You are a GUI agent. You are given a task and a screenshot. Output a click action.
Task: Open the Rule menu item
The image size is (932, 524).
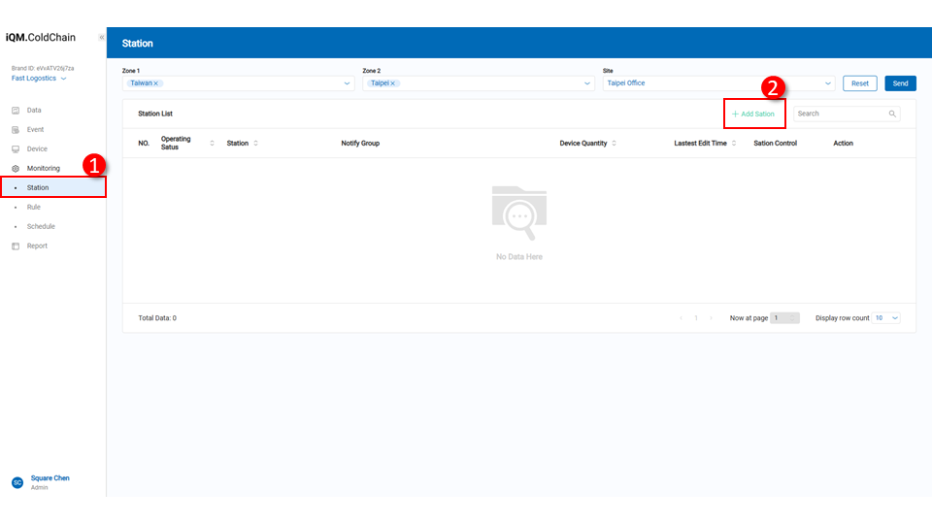tap(34, 208)
